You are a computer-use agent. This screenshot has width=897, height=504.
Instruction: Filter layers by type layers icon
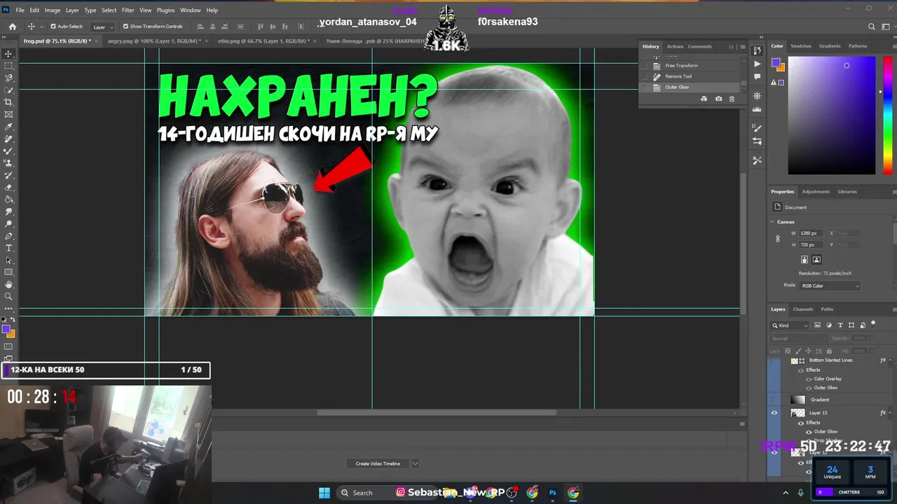(840, 325)
